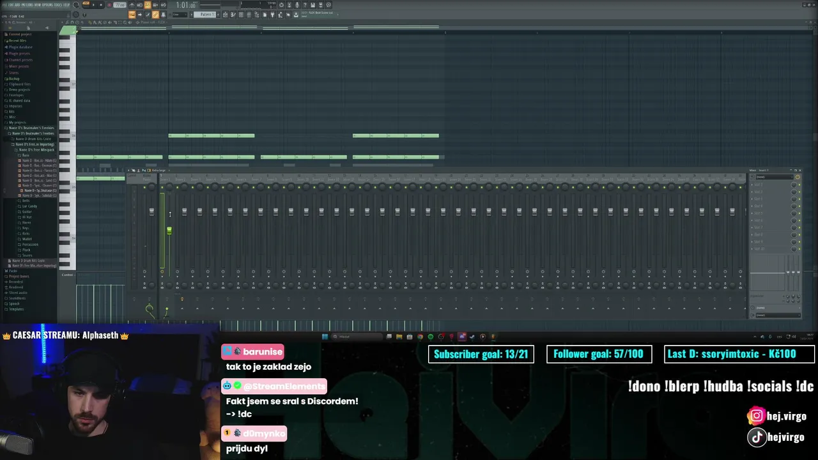Open the channel rack icon
This screenshot has width=818, height=460.
tap(240, 14)
